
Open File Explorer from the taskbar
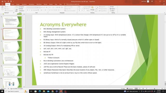44,91
